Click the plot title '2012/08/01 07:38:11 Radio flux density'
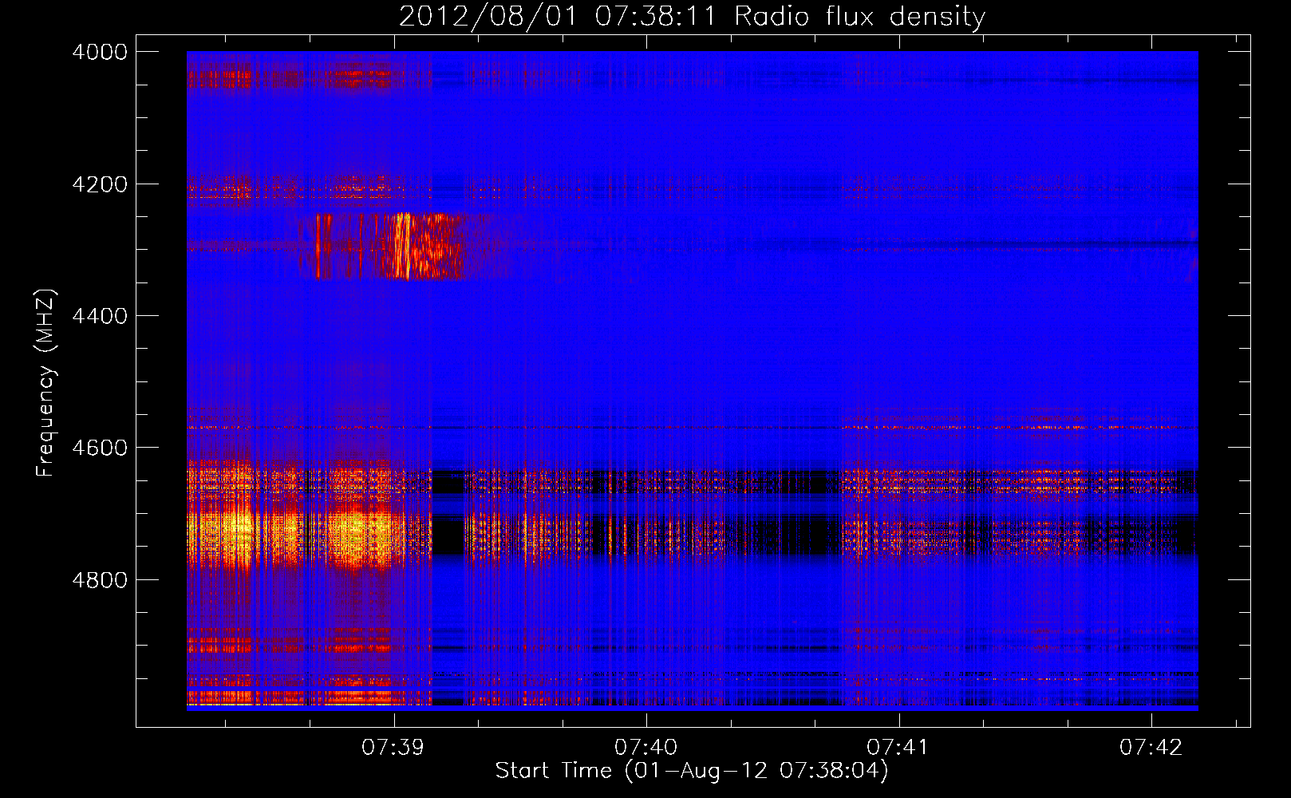Image resolution: width=1291 pixels, height=798 pixels. (x=692, y=17)
